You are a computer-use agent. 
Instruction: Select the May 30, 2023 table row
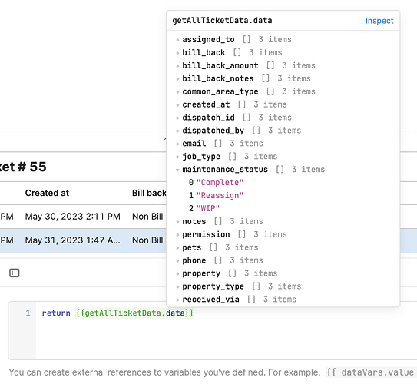click(83, 217)
